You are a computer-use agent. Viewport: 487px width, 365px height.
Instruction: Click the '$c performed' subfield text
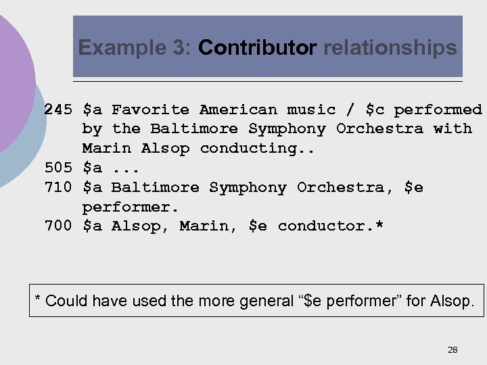(423, 109)
